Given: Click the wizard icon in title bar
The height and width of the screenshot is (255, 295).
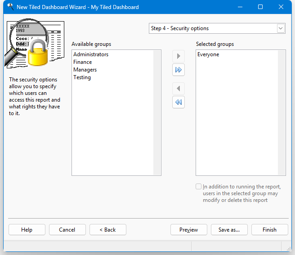Looking at the screenshot, I should coord(10,7).
